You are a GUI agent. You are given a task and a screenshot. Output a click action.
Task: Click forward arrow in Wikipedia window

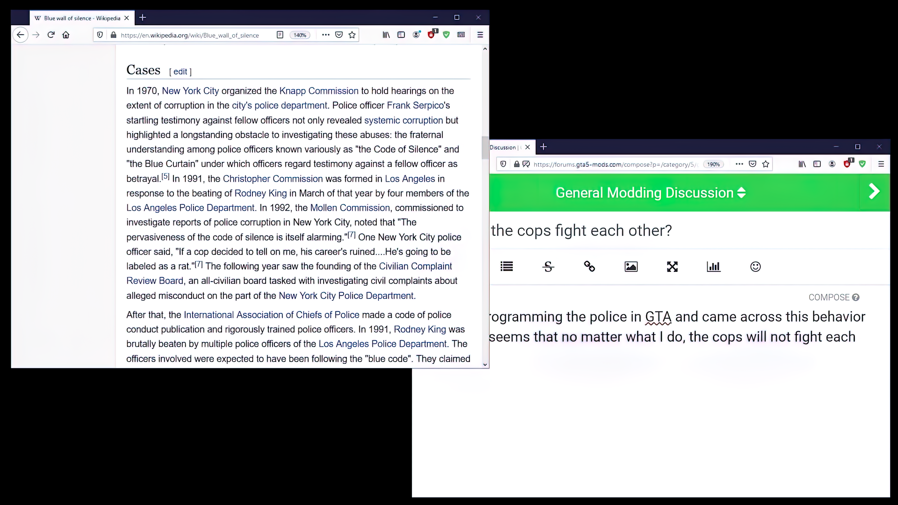(36, 35)
